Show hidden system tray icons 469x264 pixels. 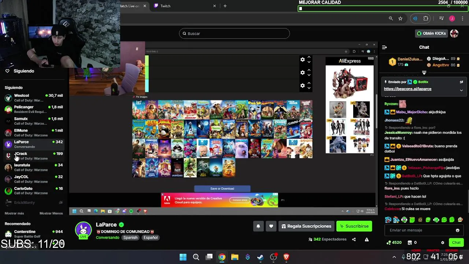point(394,257)
